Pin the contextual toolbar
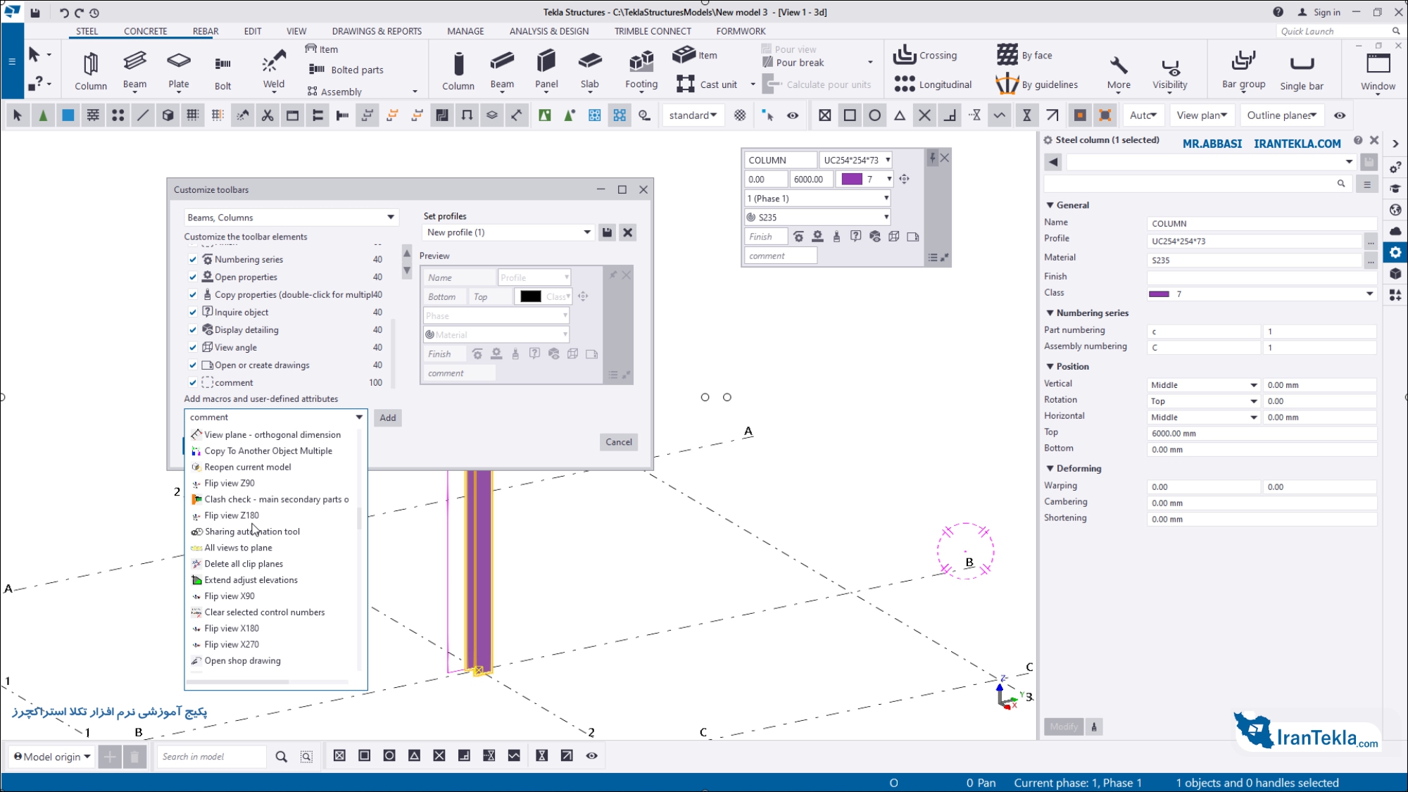The width and height of the screenshot is (1408, 792). point(932,158)
